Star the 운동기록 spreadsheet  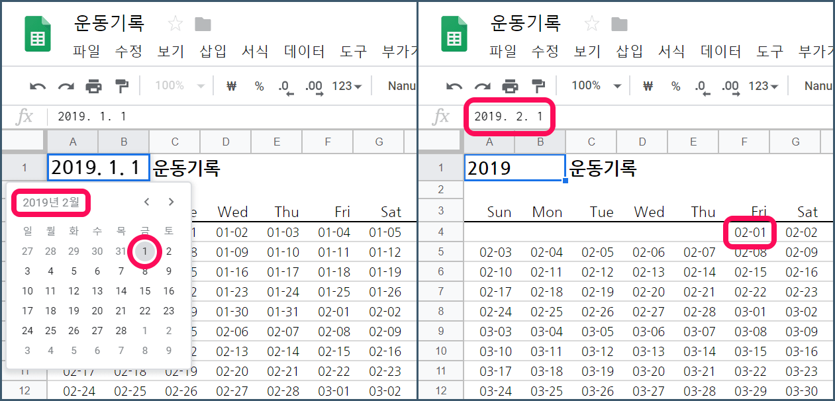click(175, 23)
